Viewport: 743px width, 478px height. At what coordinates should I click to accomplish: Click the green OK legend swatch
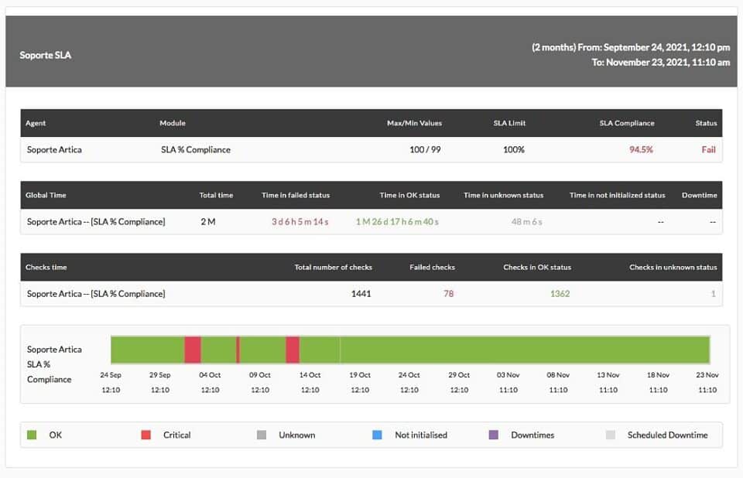pos(32,435)
